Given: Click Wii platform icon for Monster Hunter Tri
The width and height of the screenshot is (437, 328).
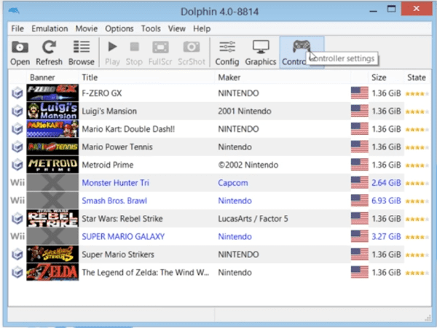Looking at the screenshot, I should pos(17,183).
